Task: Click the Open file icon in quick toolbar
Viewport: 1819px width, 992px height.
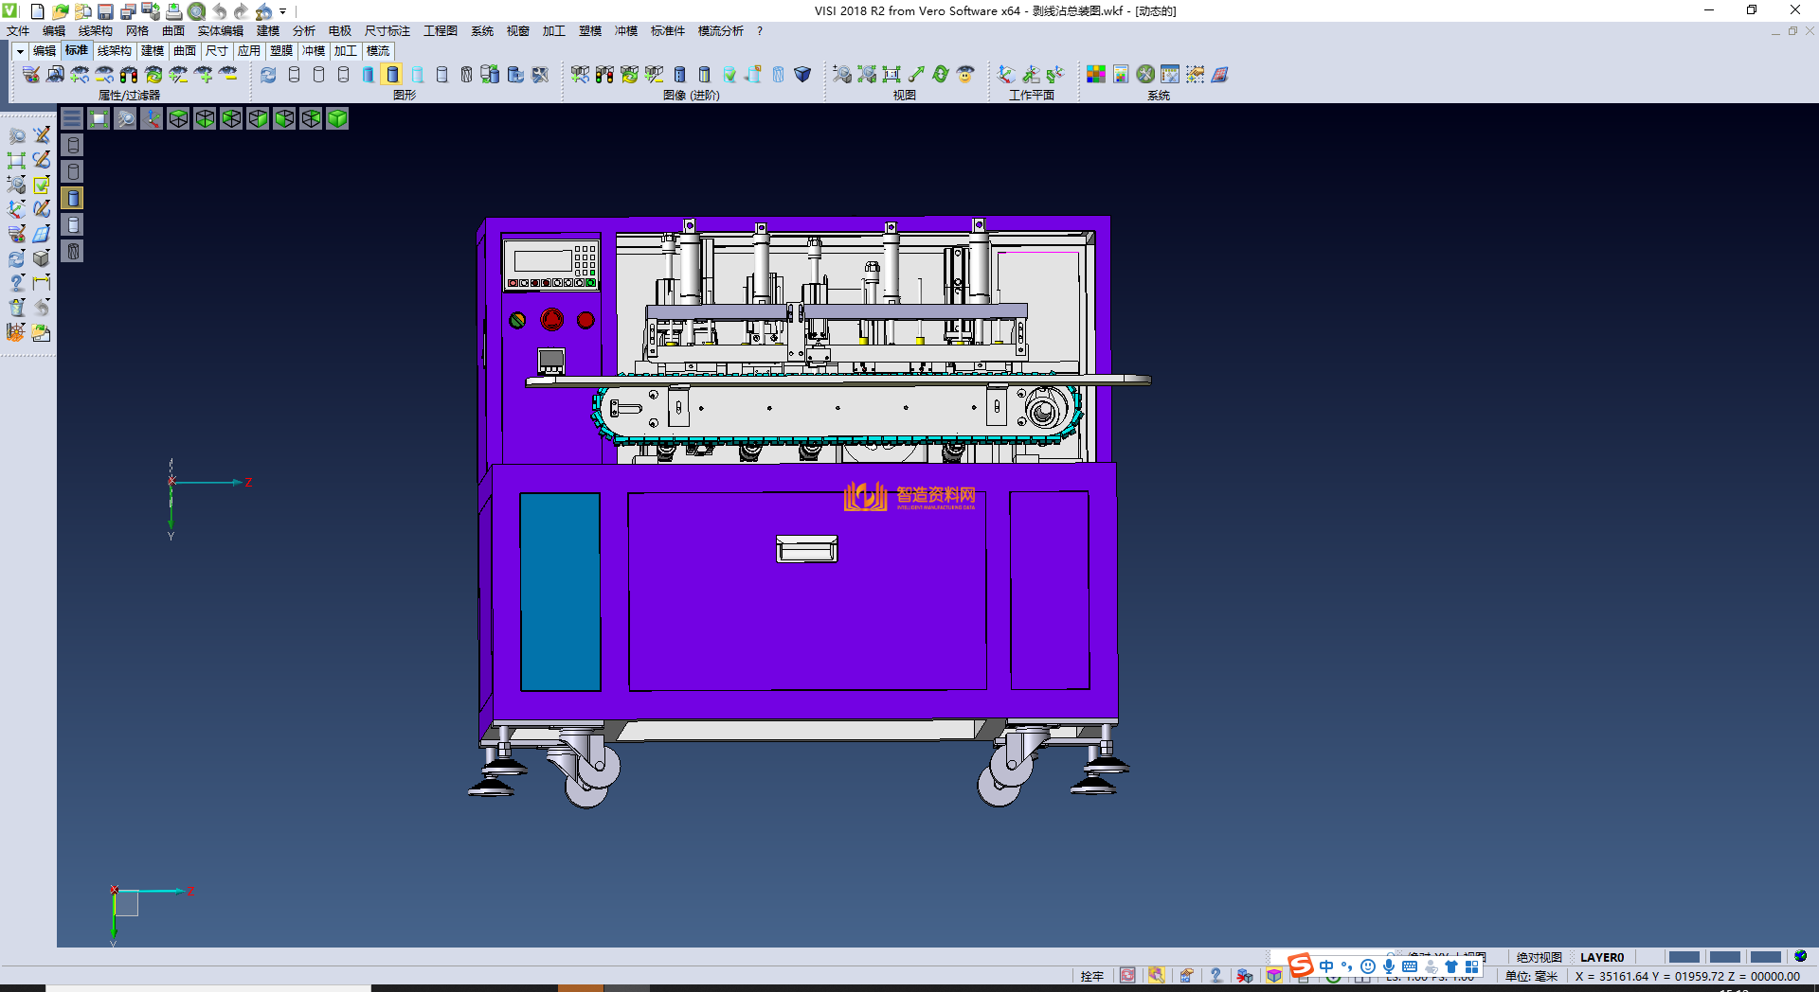Action: [60, 11]
